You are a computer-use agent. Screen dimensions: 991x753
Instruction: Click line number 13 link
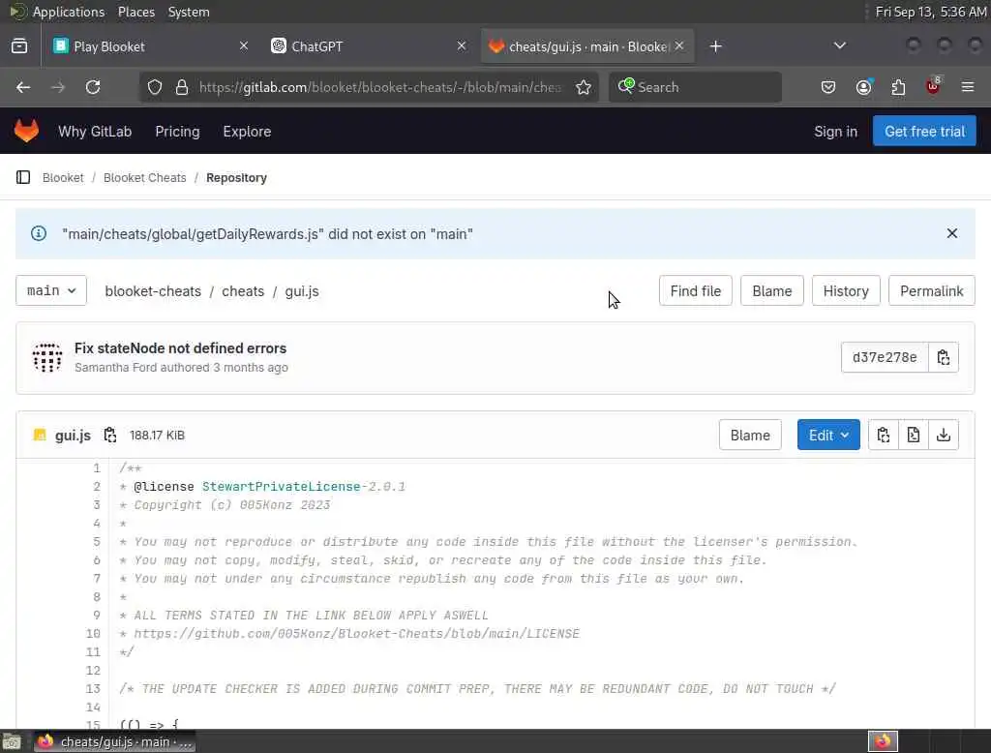pyautogui.click(x=93, y=688)
